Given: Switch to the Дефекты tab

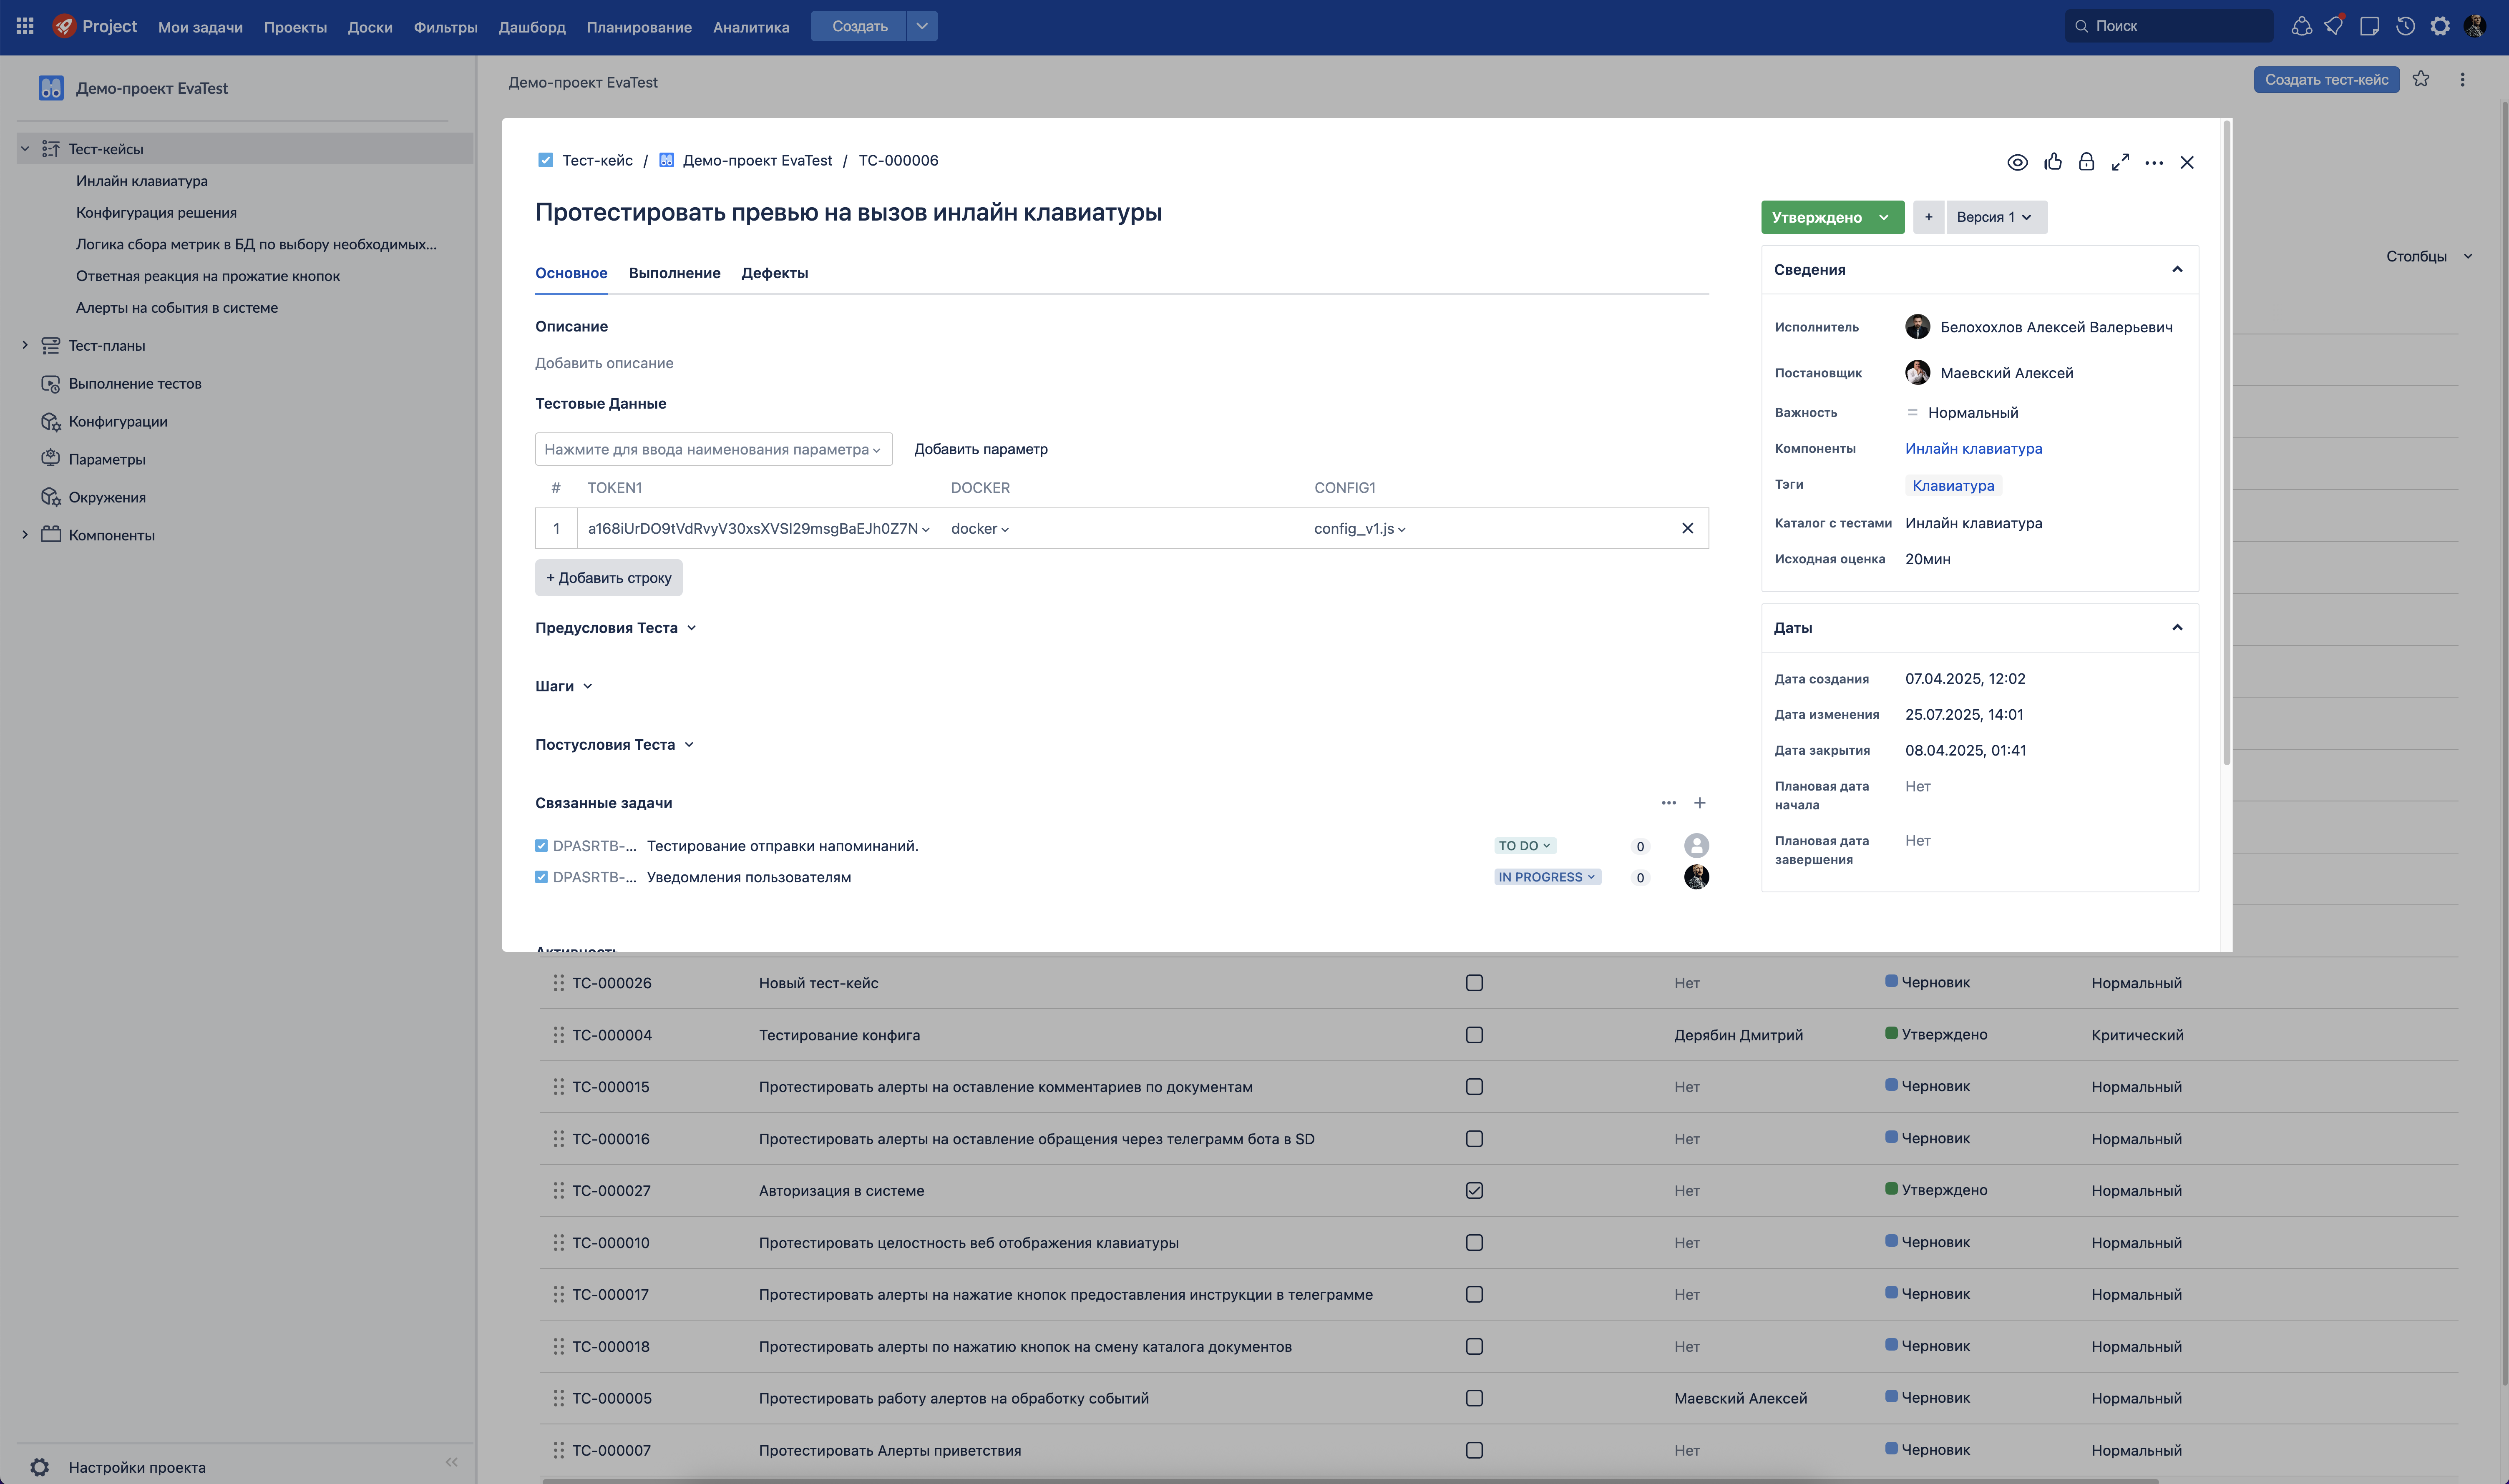Looking at the screenshot, I should (x=774, y=273).
